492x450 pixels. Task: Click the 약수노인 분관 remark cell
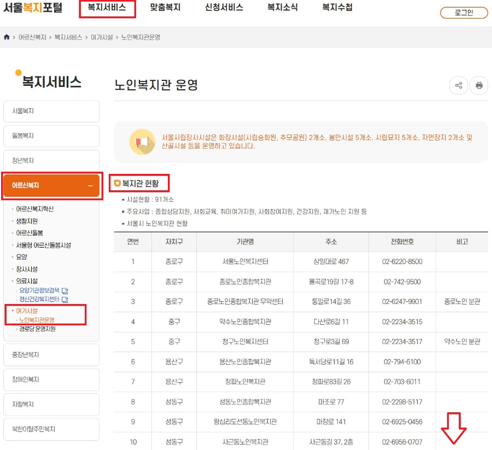click(462, 342)
